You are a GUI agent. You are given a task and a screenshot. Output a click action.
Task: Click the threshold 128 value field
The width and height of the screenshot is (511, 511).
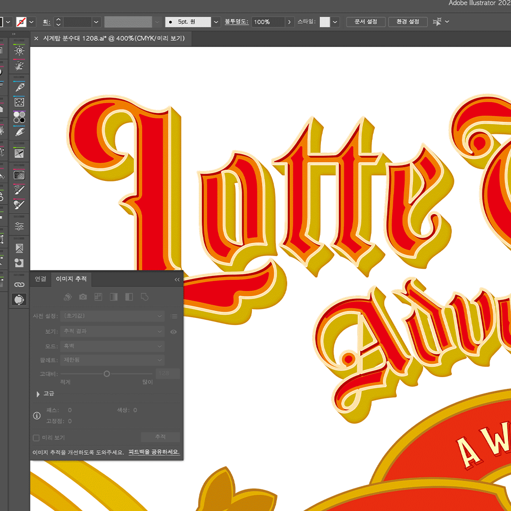[x=168, y=374]
